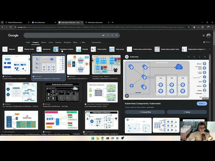The width and height of the screenshot is (215, 161).
Task: Open a new browser tab
Action: tap(113, 22)
